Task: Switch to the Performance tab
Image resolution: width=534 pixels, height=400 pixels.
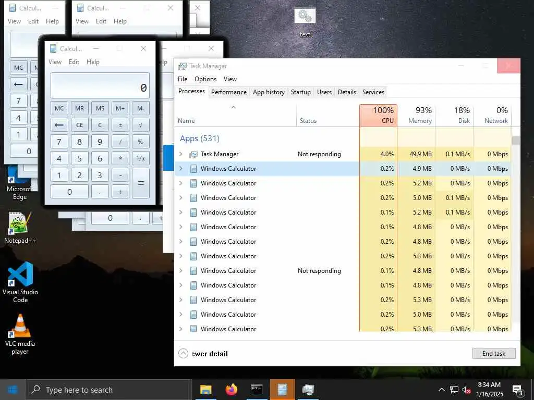Action: click(229, 92)
